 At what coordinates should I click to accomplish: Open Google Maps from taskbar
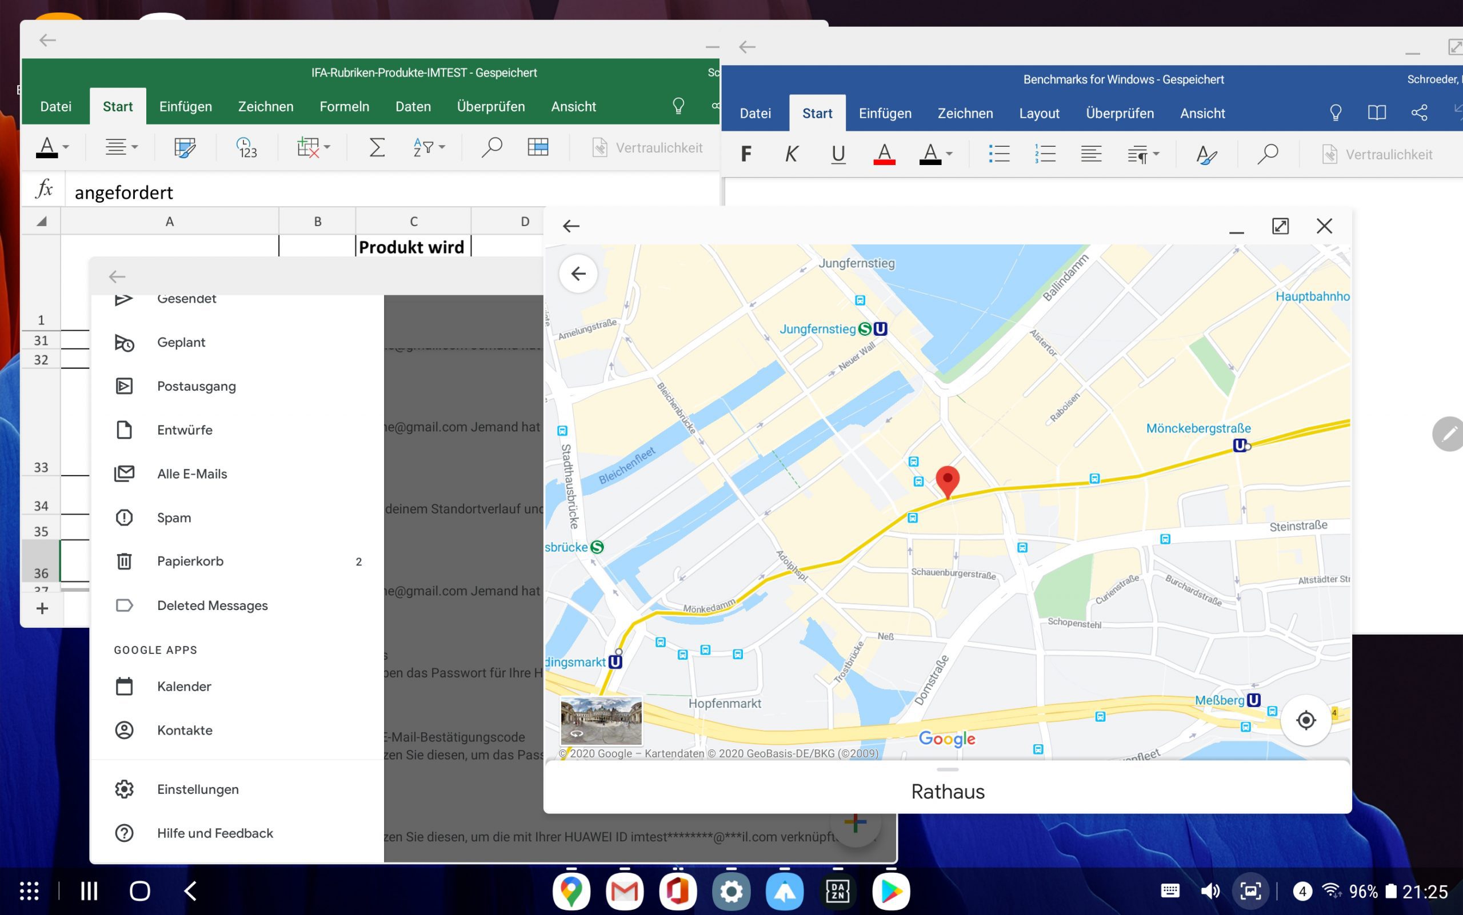[571, 891]
